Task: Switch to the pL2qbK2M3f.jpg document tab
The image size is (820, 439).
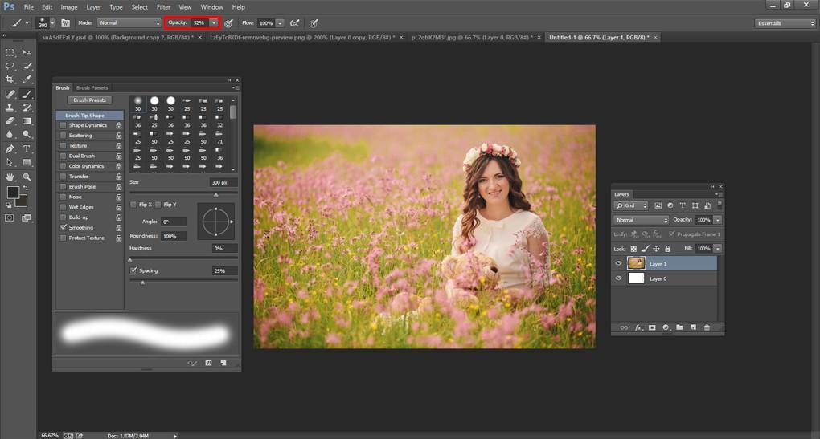Action: (472, 38)
